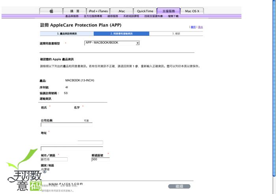Click the 運輸資訊 section label
276x194 pixels.
click(x=45, y=99)
